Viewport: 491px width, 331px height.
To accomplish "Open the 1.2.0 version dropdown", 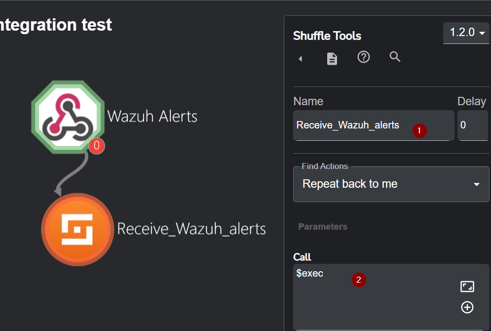I will point(466,33).
